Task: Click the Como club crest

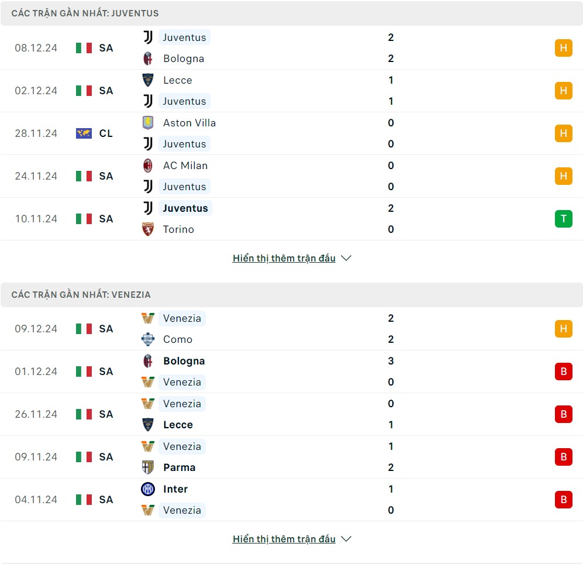Action: [x=148, y=339]
